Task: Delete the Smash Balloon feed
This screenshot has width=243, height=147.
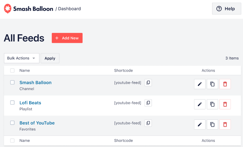Action: 225,84
